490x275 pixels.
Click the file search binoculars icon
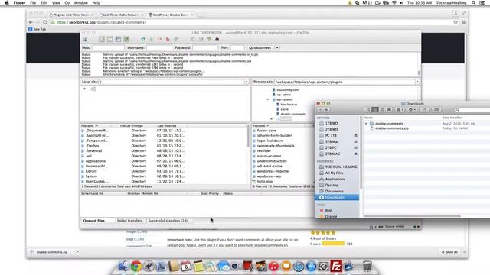point(217,39)
